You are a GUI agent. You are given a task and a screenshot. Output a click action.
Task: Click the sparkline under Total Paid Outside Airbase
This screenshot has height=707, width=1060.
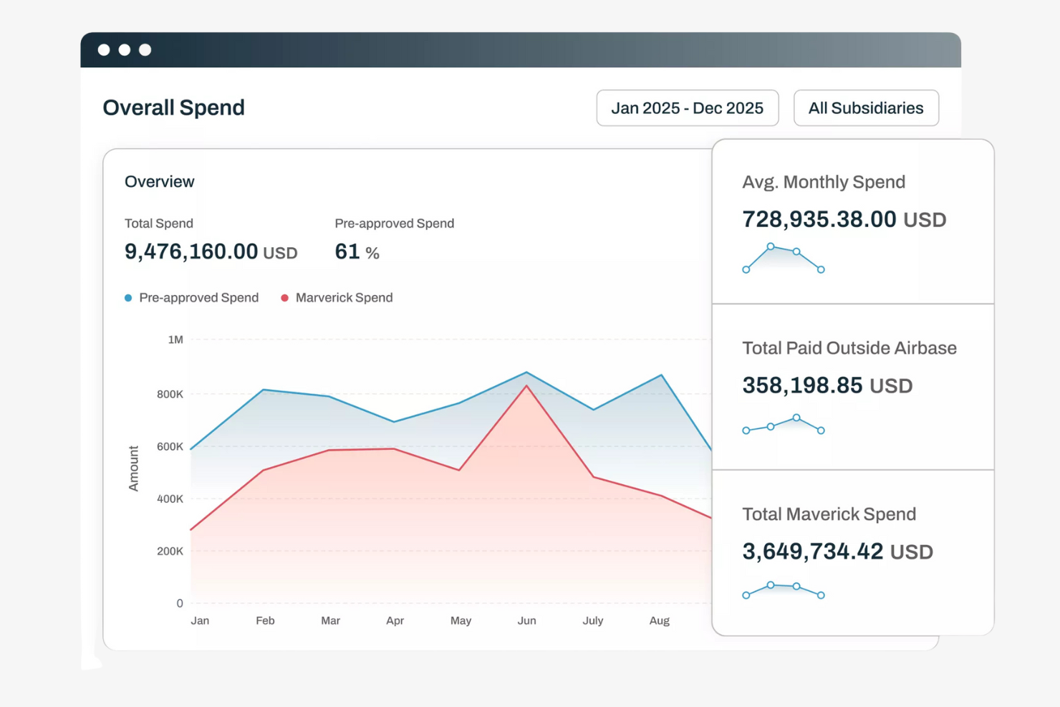click(784, 425)
